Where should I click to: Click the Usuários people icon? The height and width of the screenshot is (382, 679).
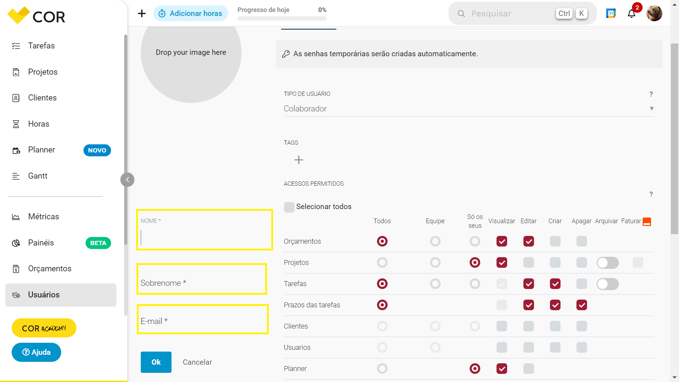tap(16, 295)
